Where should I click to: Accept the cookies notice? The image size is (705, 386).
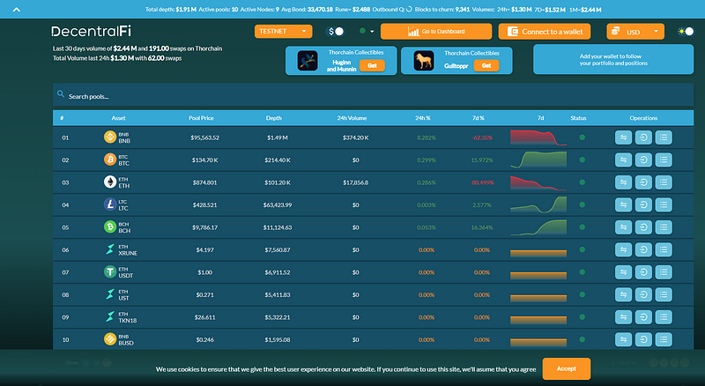567,369
